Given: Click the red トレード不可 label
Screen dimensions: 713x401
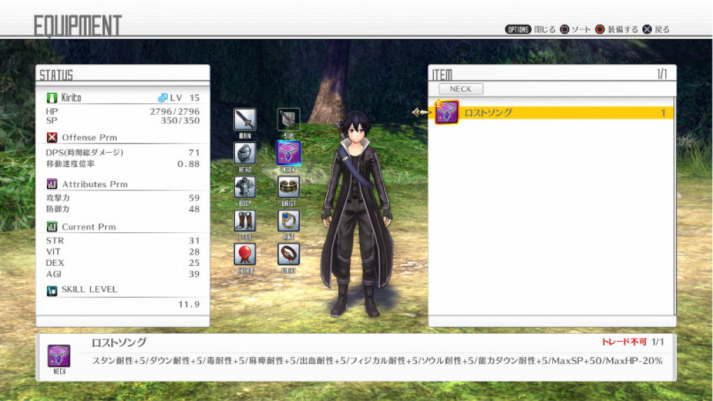Looking at the screenshot, I should [624, 342].
